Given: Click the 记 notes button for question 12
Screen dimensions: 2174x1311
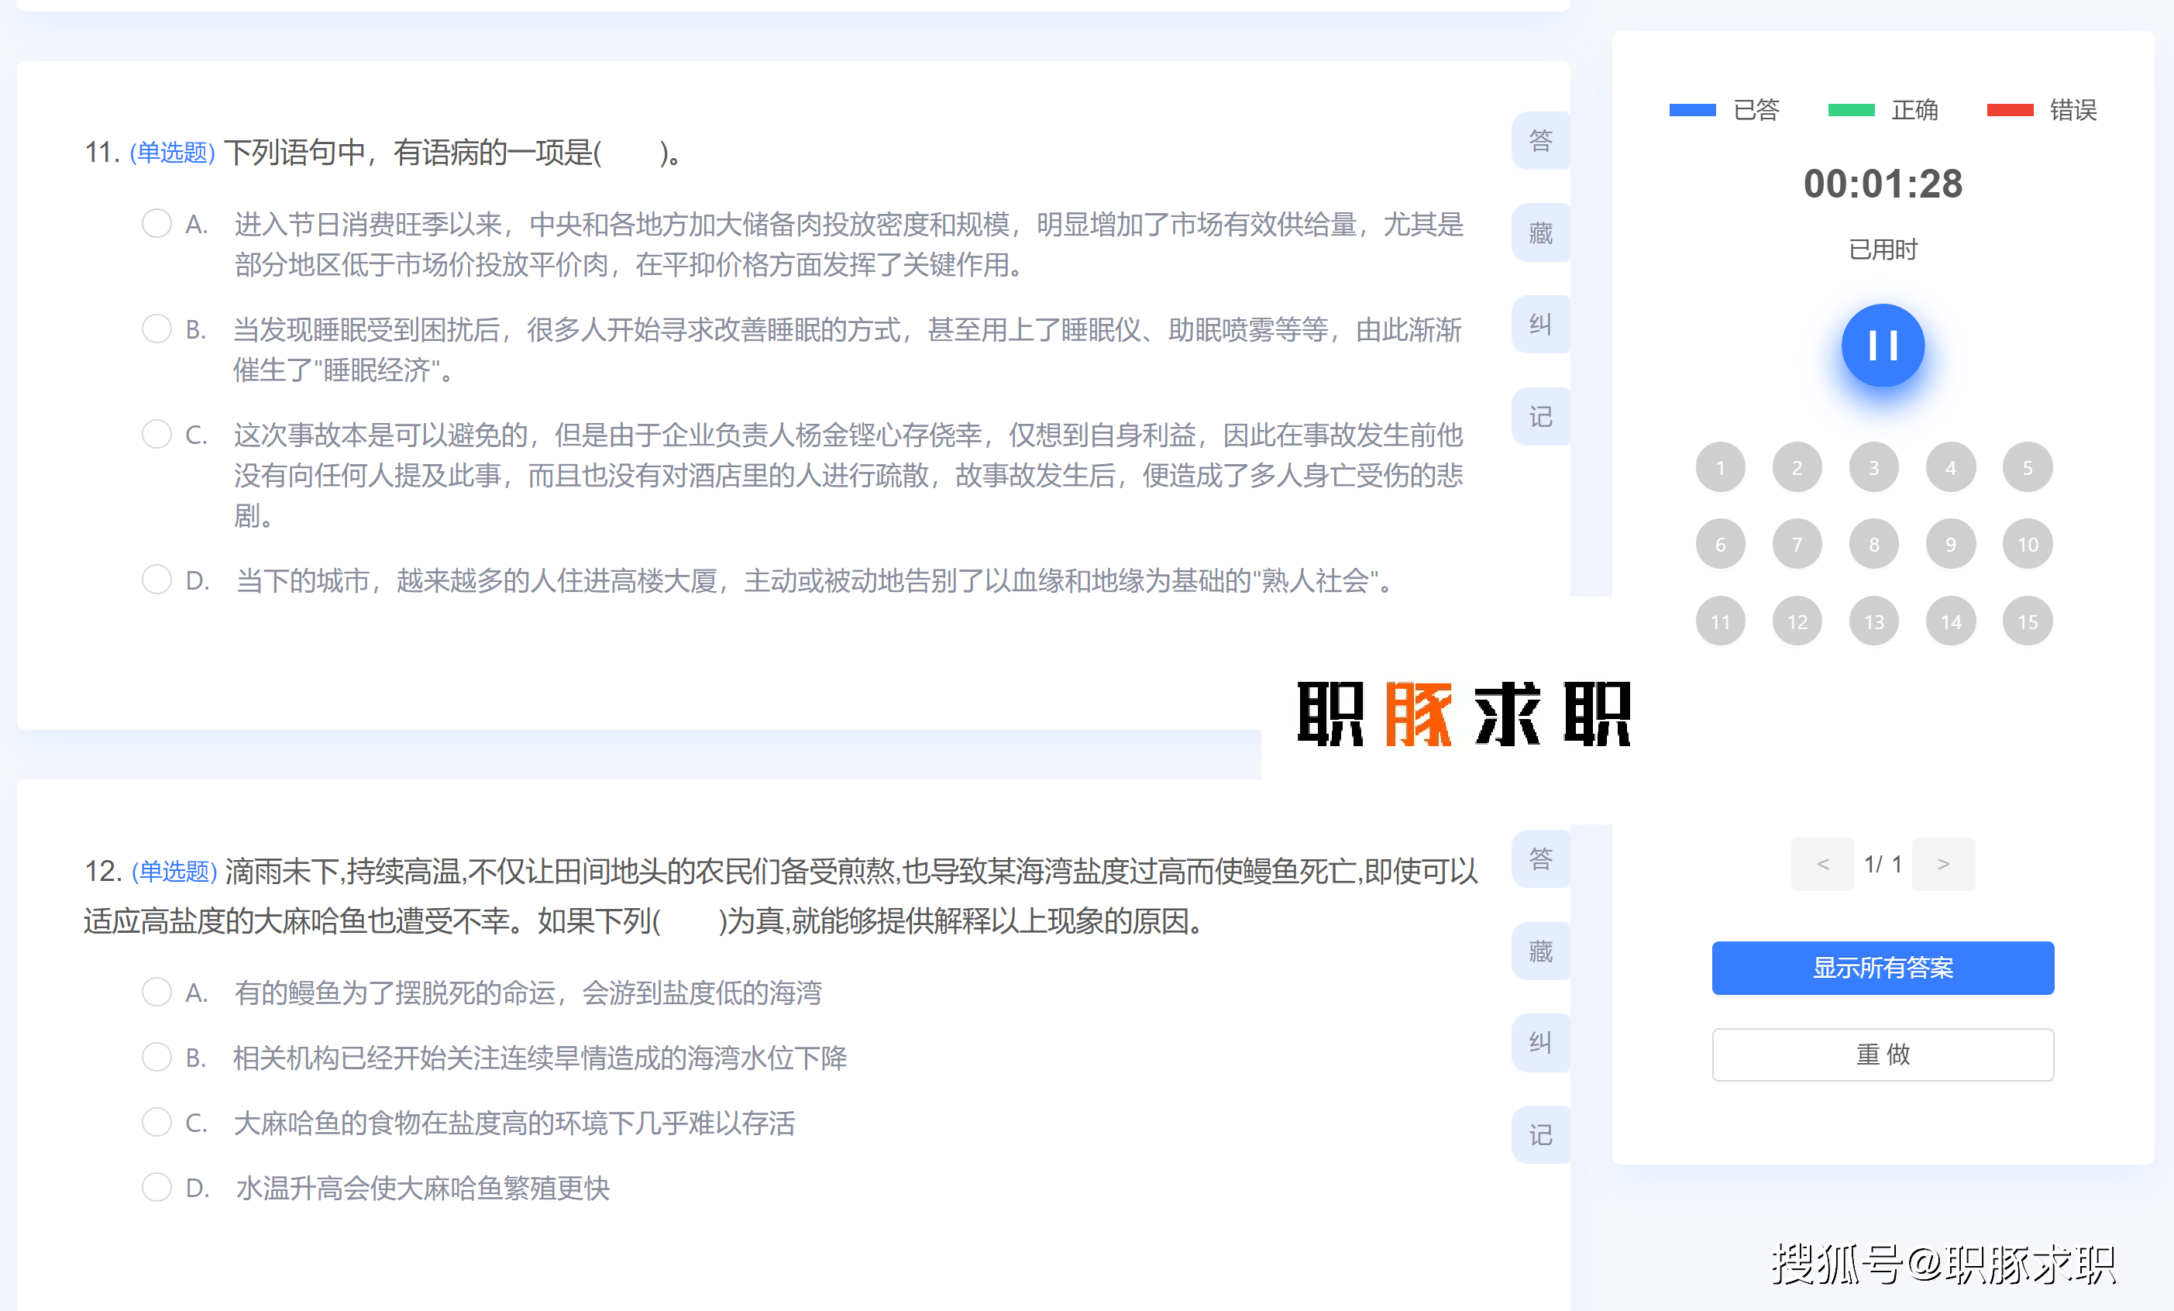Looking at the screenshot, I should pyautogui.click(x=1540, y=1134).
